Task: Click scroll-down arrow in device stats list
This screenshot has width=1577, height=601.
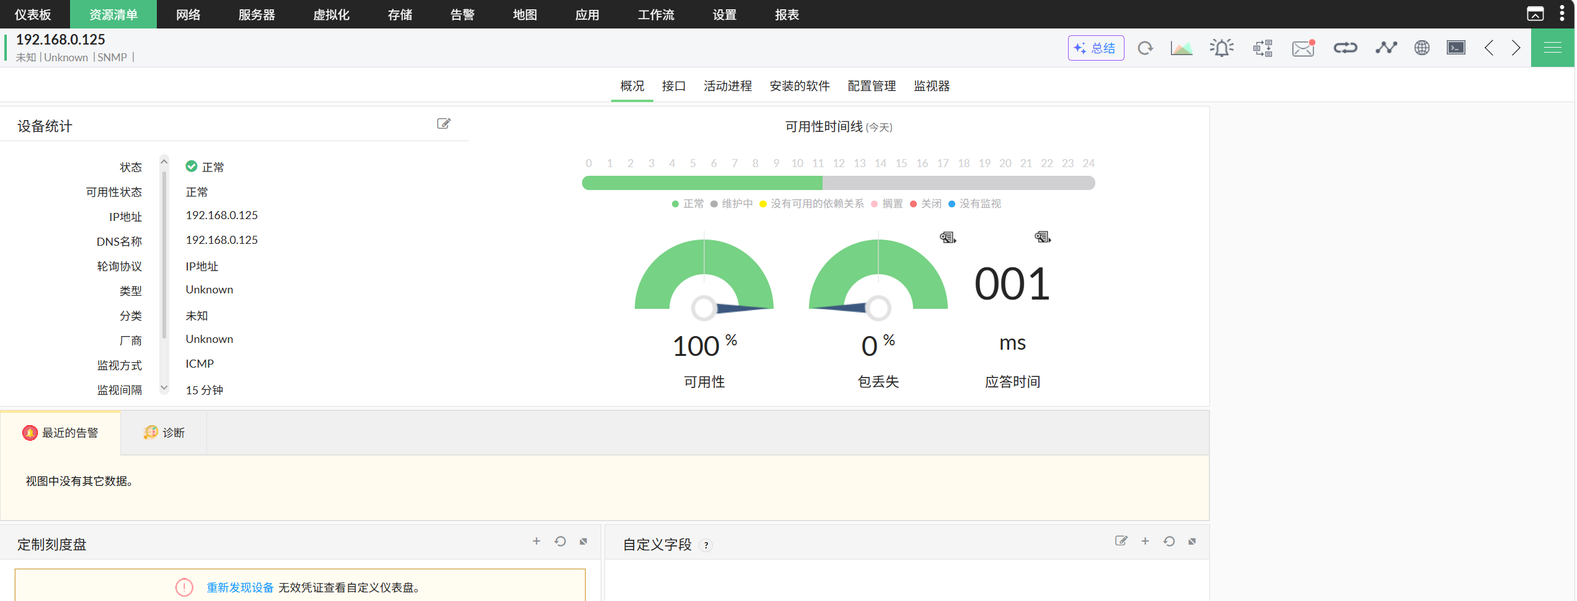Action: pyautogui.click(x=164, y=388)
